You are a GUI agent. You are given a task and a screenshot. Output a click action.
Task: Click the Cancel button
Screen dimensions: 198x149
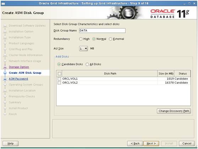tap(187, 143)
